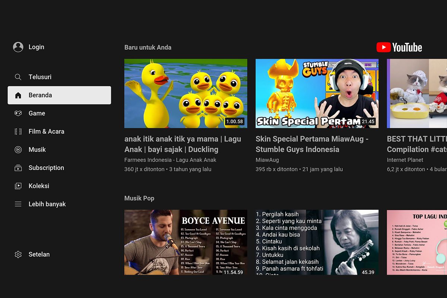Play the cat chef compilation thumbnail

(x=416, y=93)
